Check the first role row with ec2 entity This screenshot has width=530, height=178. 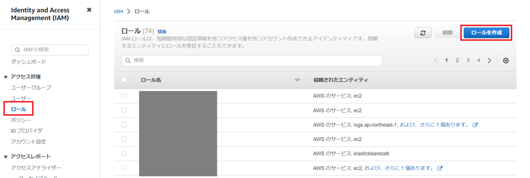pyautogui.click(x=124, y=96)
